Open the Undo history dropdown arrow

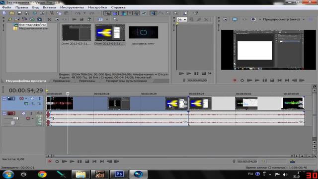84,13
